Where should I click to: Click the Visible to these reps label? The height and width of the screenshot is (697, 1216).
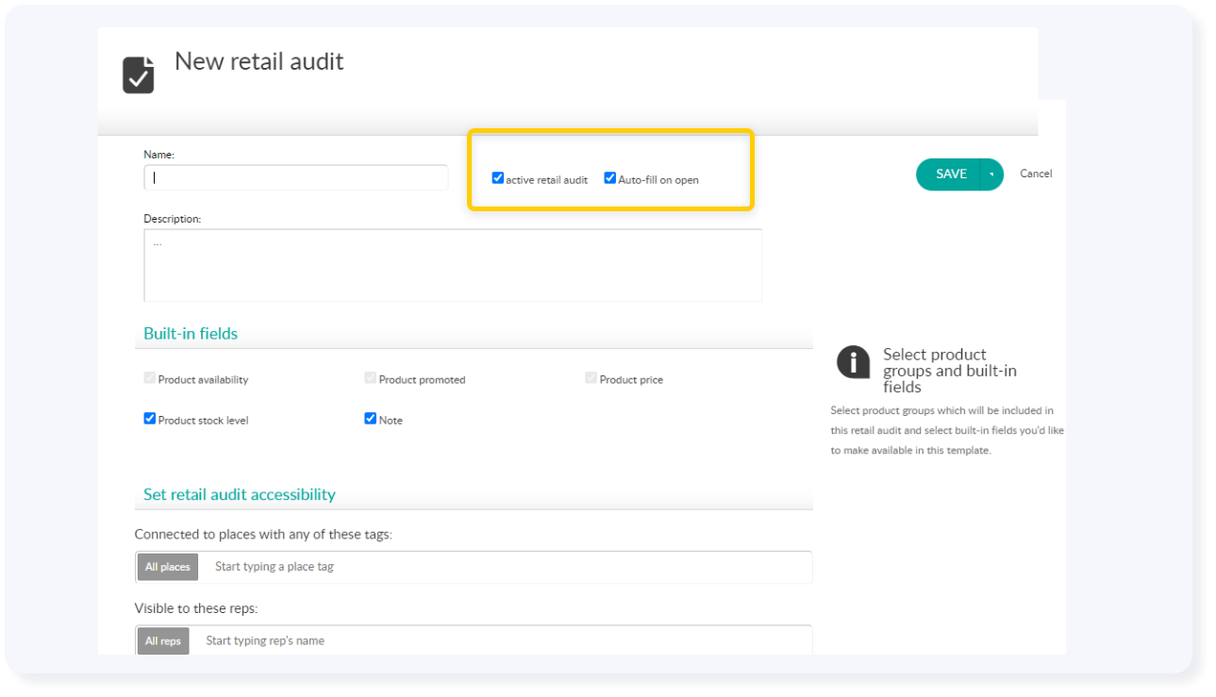196,608
